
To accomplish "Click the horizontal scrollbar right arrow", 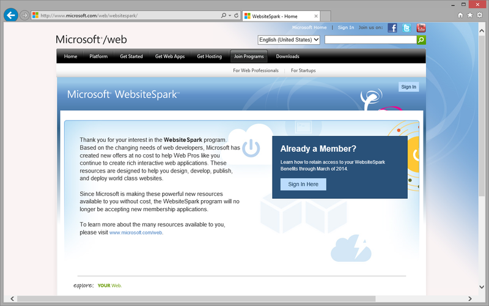I will [x=470, y=299].
